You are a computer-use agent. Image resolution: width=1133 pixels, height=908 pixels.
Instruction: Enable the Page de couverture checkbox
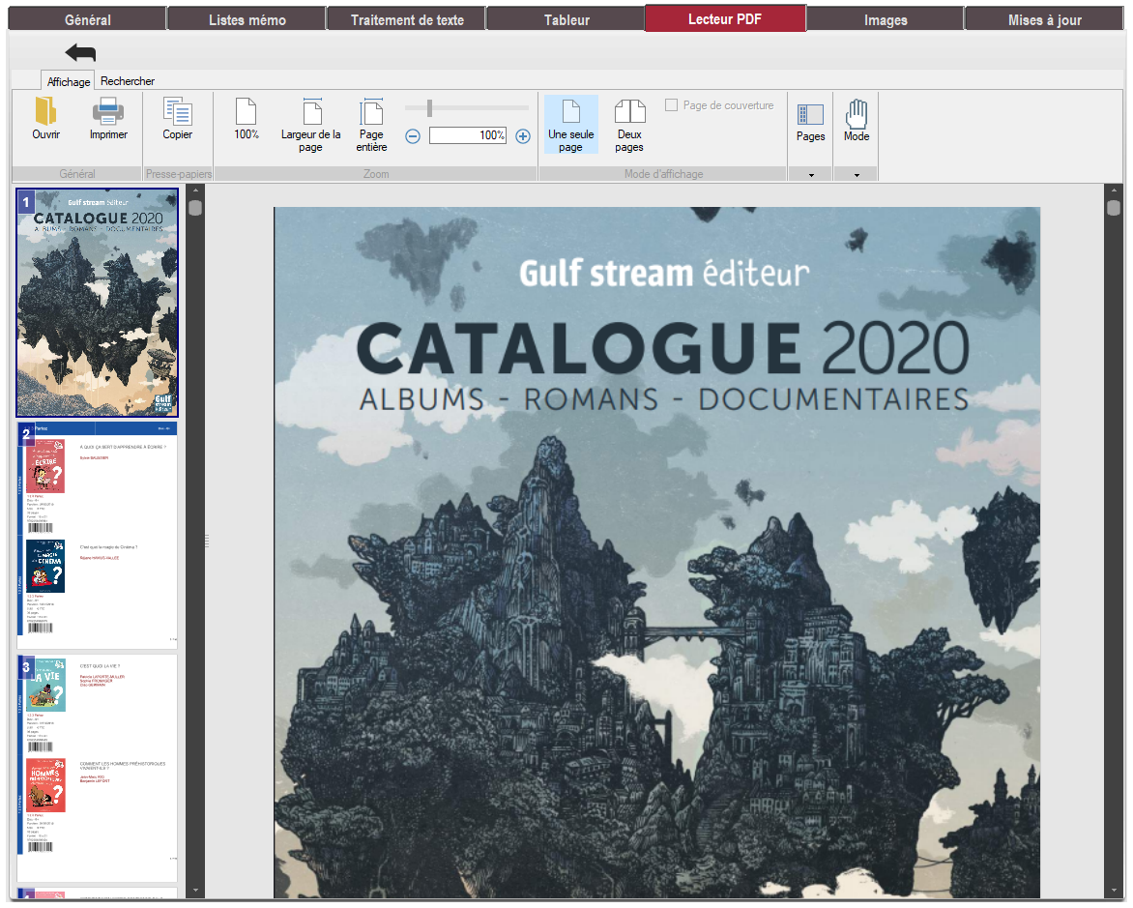671,104
